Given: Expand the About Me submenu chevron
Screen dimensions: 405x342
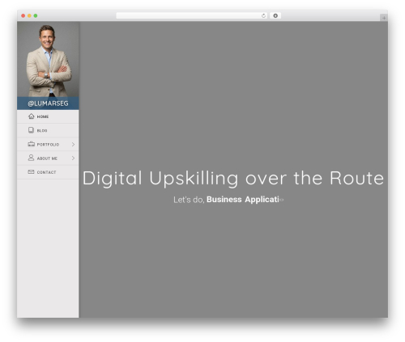Looking at the screenshot, I should (73, 158).
